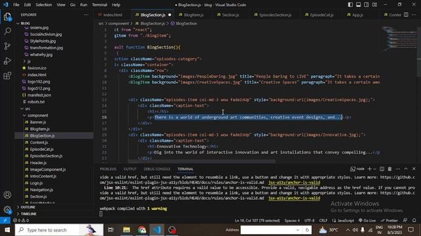Open the Explorer view in activity bar
Viewport: 421px width, 236px height.
7,17
